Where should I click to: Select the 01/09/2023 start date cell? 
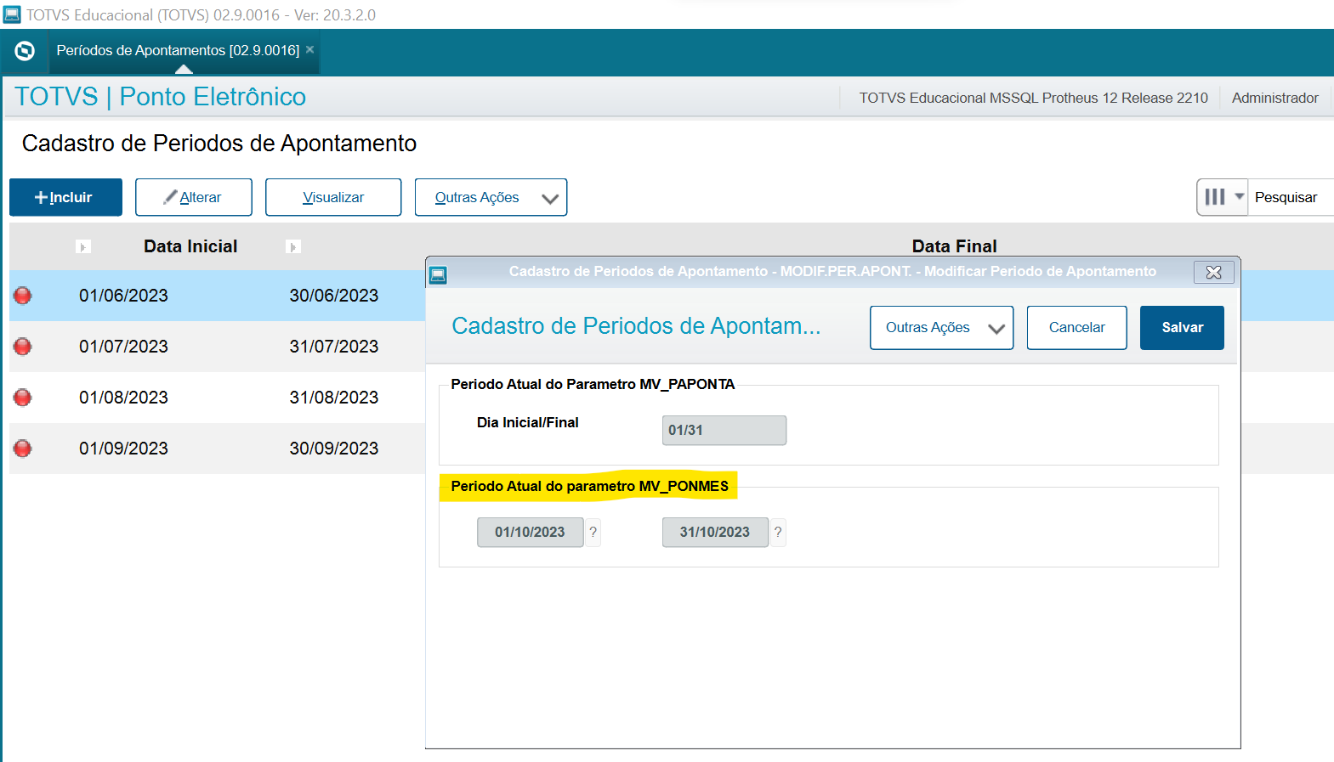pyautogui.click(x=124, y=449)
